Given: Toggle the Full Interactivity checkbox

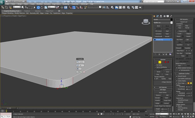Looking at the screenshot, I should 179,70.
